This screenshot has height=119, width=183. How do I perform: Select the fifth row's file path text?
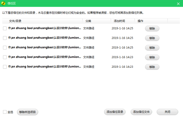[x=45, y=66]
